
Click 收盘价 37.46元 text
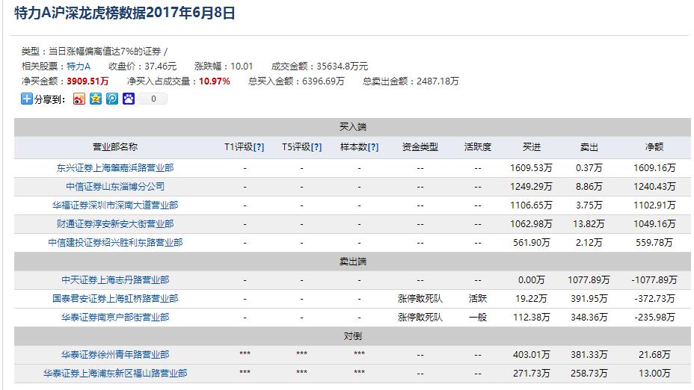pyautogui.click(x=143, y=66)
